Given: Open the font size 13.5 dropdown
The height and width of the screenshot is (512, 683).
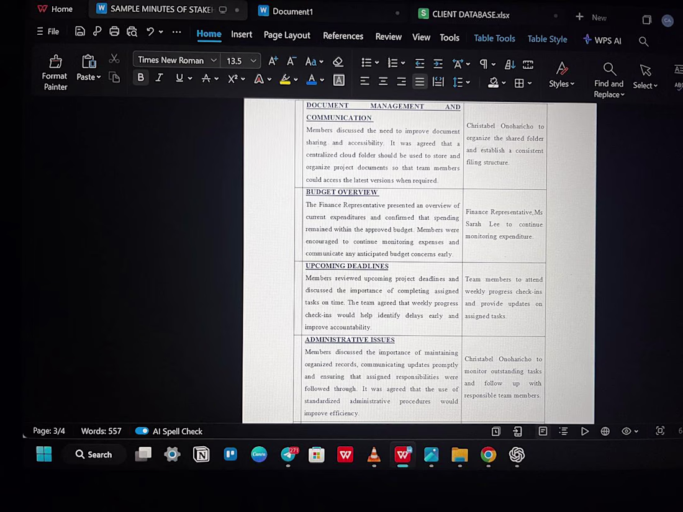Looking at the screenshot, I should [x=253, y=61].
